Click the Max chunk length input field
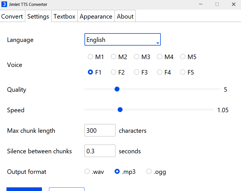Screen dimensions: 241x191 coord(100,130)
